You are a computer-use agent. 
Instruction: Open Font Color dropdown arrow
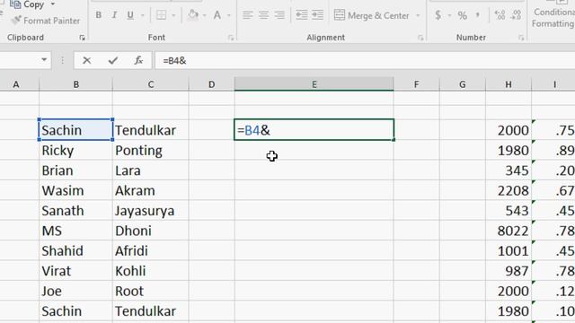pos(229,15)
